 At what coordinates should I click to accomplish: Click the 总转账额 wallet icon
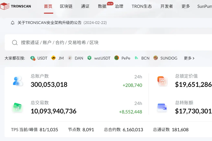pos(162,108)
